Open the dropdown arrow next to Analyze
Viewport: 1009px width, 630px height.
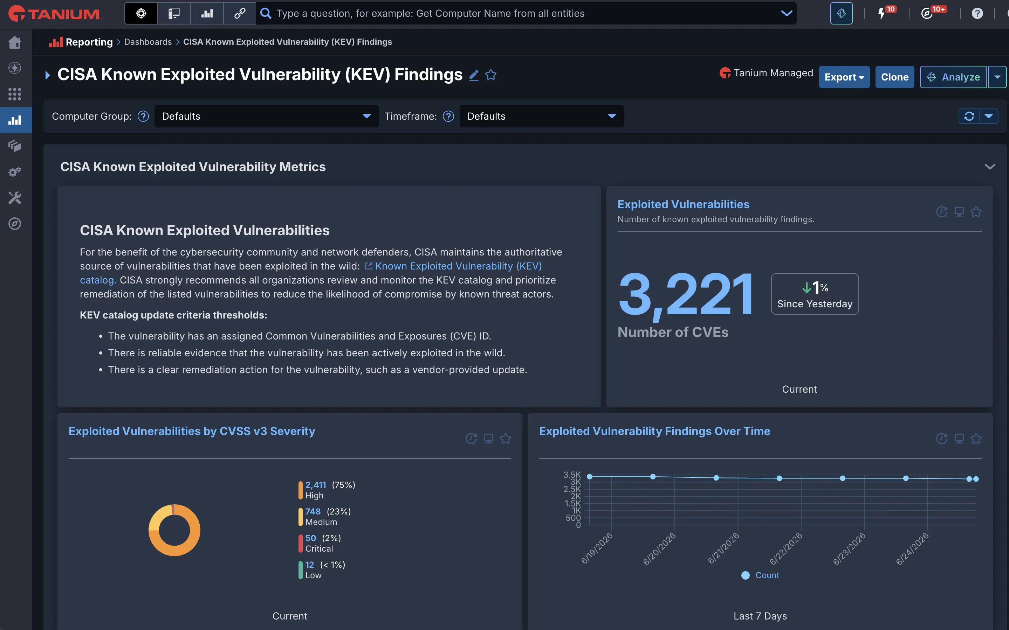coord(997,77)
